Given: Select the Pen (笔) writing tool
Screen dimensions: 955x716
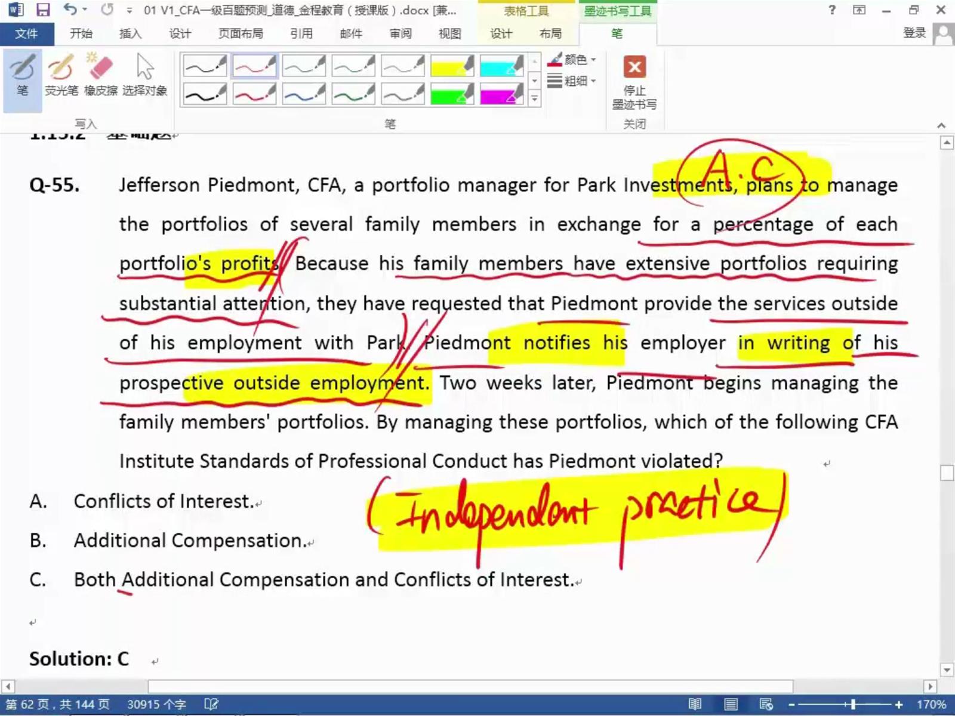Looking at the screenshot, I should pyautogui.click(x=22, y=75).
